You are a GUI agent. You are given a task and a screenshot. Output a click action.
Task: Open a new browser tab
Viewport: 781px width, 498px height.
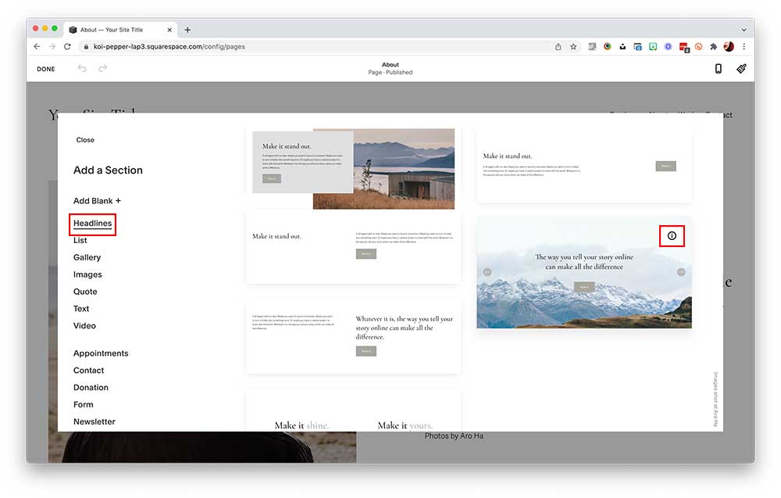[x=187, y=30]
